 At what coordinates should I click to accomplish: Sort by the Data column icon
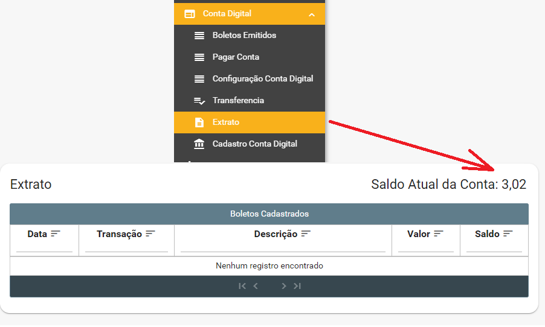pos(56,233)
